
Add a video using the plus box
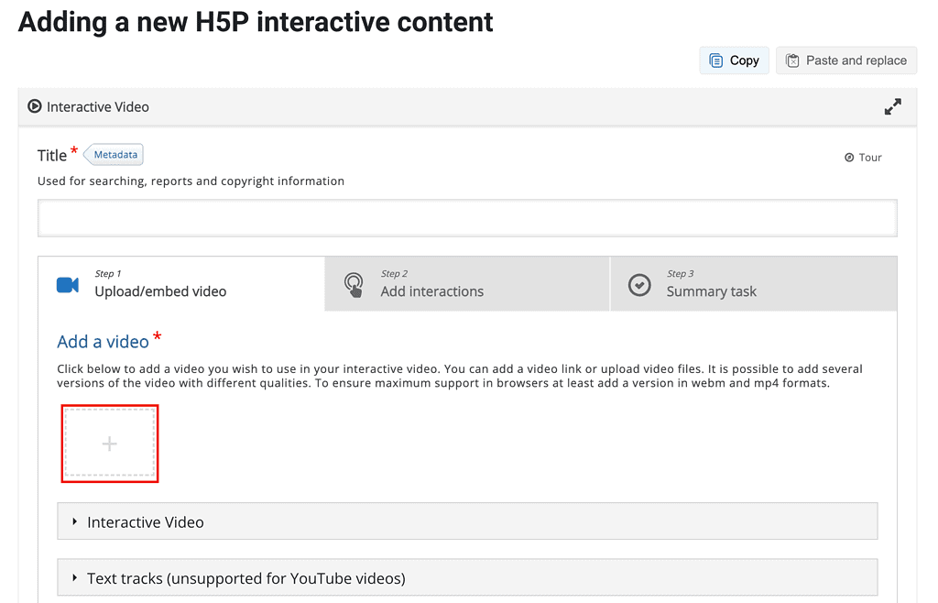[110, 444]
